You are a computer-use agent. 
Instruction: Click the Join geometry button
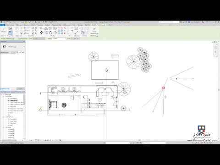click(x=27, y=33)
